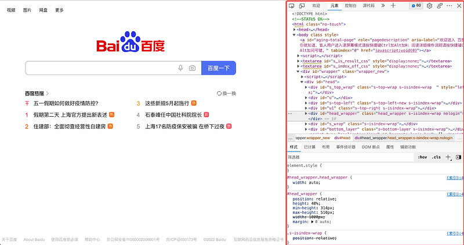This screenshot has height=245, width=464.
Task: Toggle the device emulation icon in DevTools
Action: click(302, 6)
